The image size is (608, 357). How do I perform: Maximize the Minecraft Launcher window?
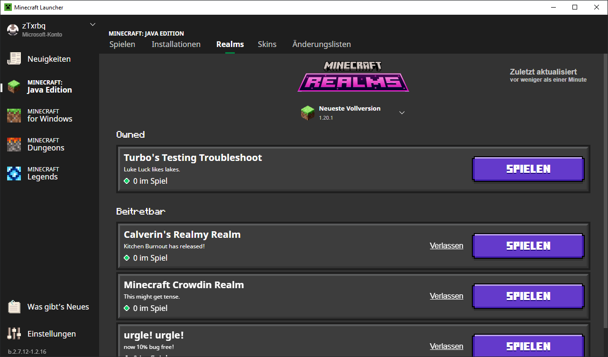click(575, 7)
